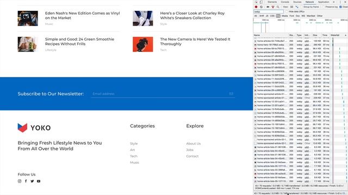
Task: Filter requests by All types
Action: click(256, 16)
